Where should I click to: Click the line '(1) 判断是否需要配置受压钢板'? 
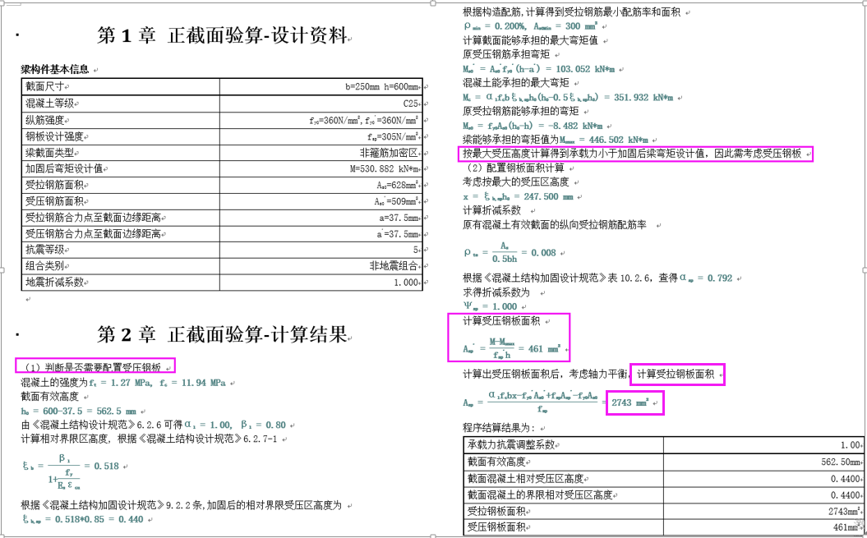click(x=92, y=367)
